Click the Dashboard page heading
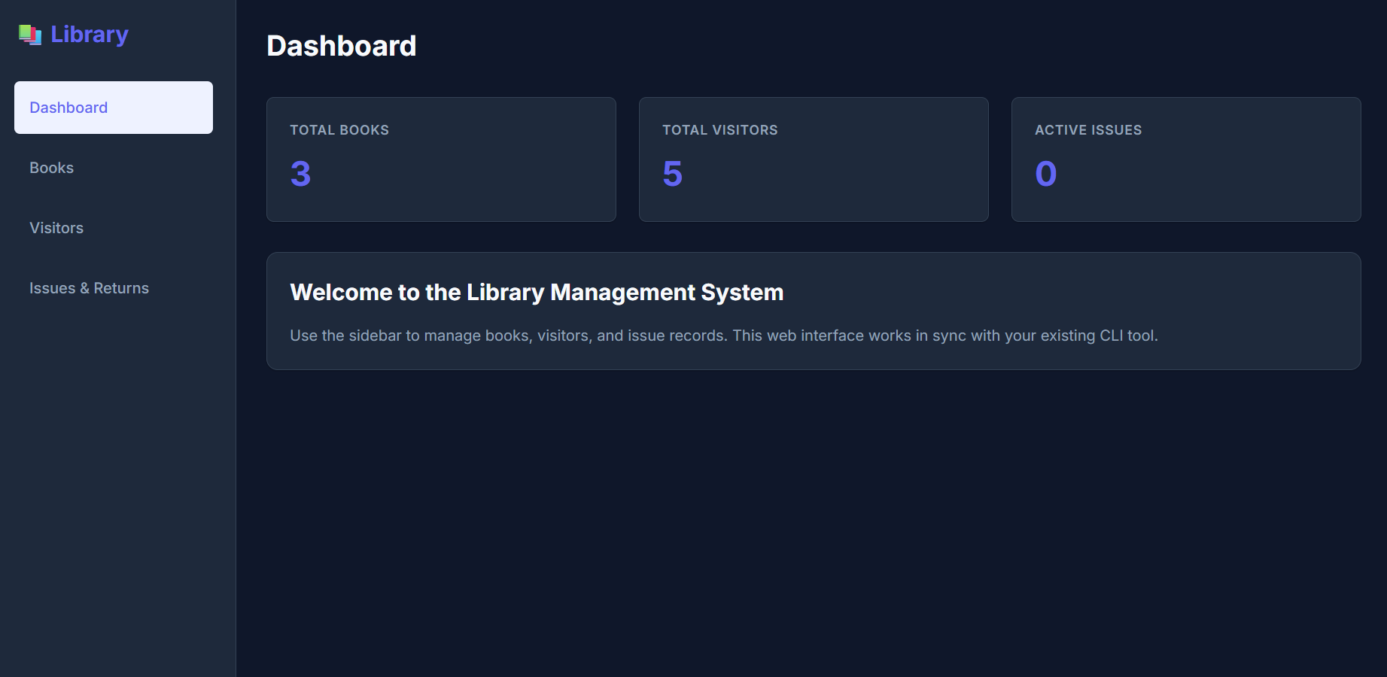 [342, 45]
